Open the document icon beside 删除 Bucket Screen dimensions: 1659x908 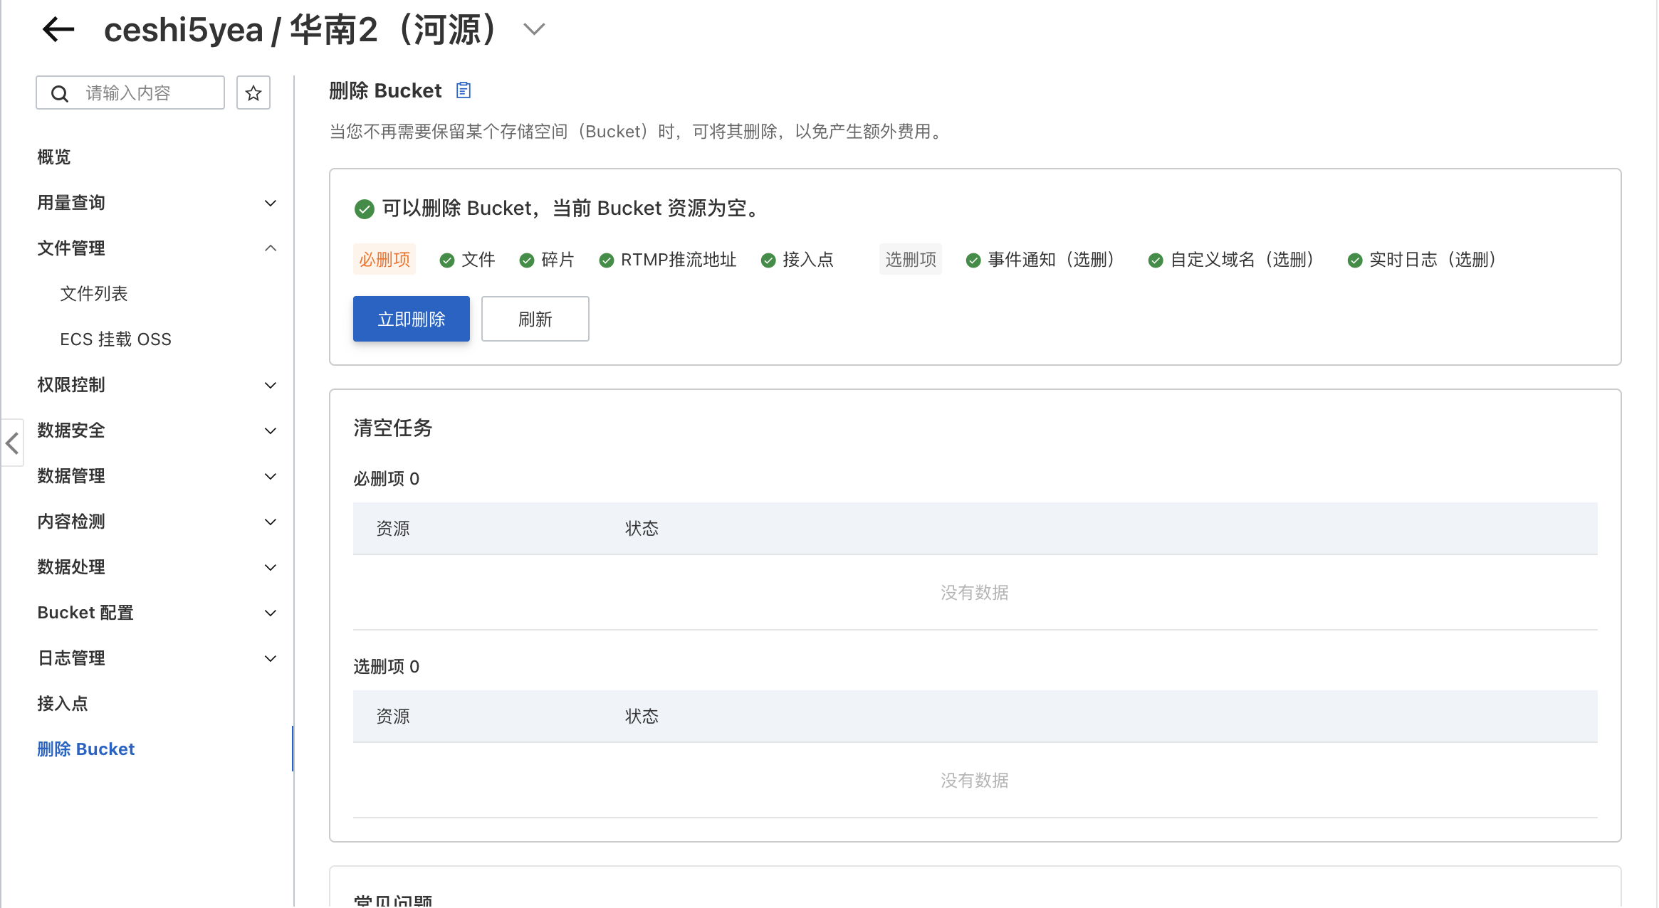point(464,90)
